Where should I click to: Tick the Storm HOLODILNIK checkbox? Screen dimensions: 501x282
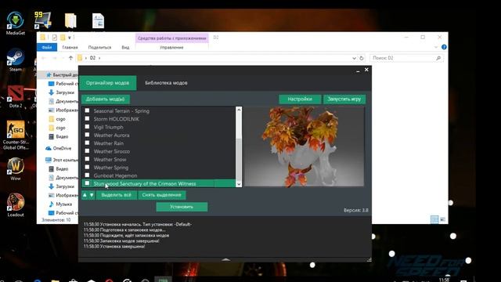tap(87, 118)
